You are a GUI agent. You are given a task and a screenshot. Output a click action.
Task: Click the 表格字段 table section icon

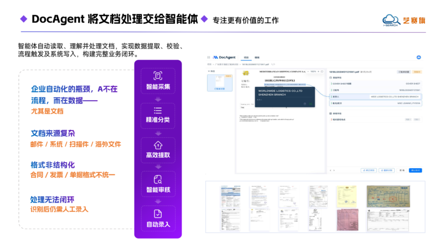pyautogui.click(x=331, y=113)
